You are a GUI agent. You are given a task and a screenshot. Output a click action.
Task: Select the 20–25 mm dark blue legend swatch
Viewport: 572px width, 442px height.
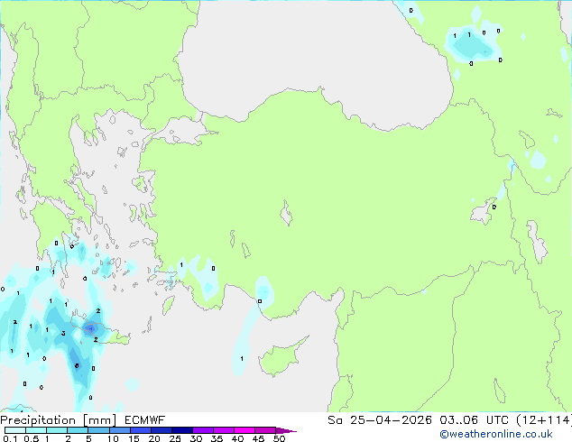tap(161, 430)
